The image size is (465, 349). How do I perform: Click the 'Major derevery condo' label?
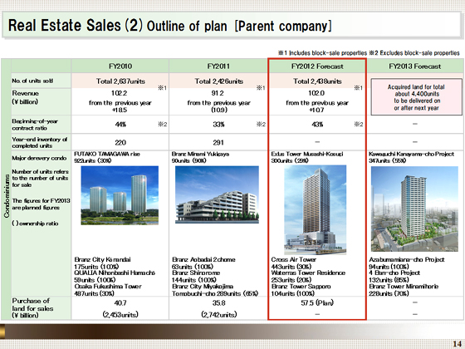pyautogui.click(x=39, y=158)
